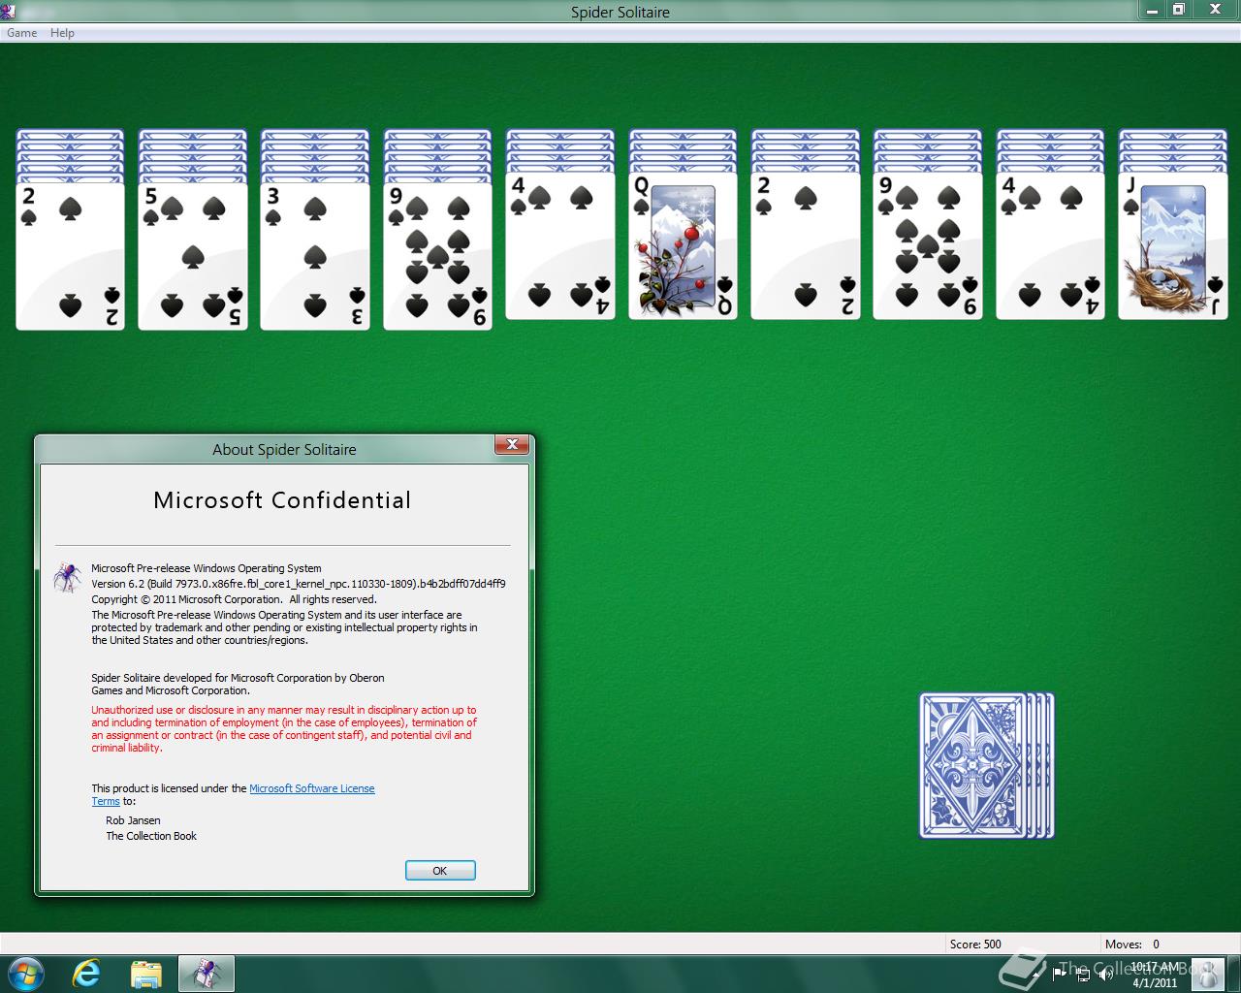
Task: Click the Terms link in license line
Action: pos(106,801)
